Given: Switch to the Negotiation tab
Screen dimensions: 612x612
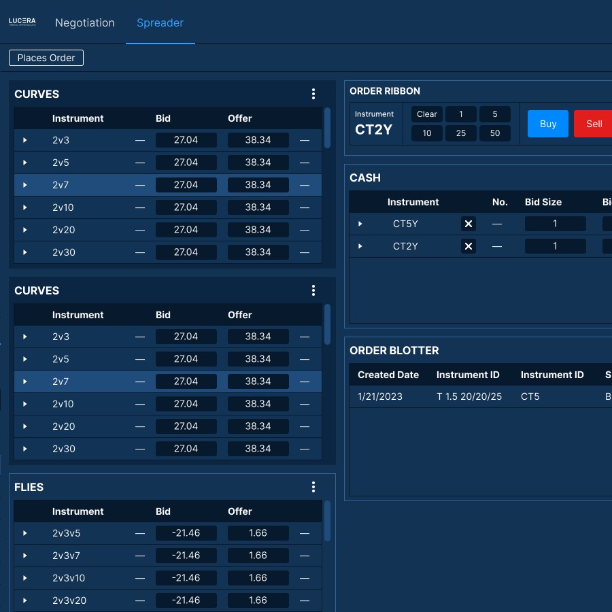Looking at the screenshot, I should tap(85, 22).
